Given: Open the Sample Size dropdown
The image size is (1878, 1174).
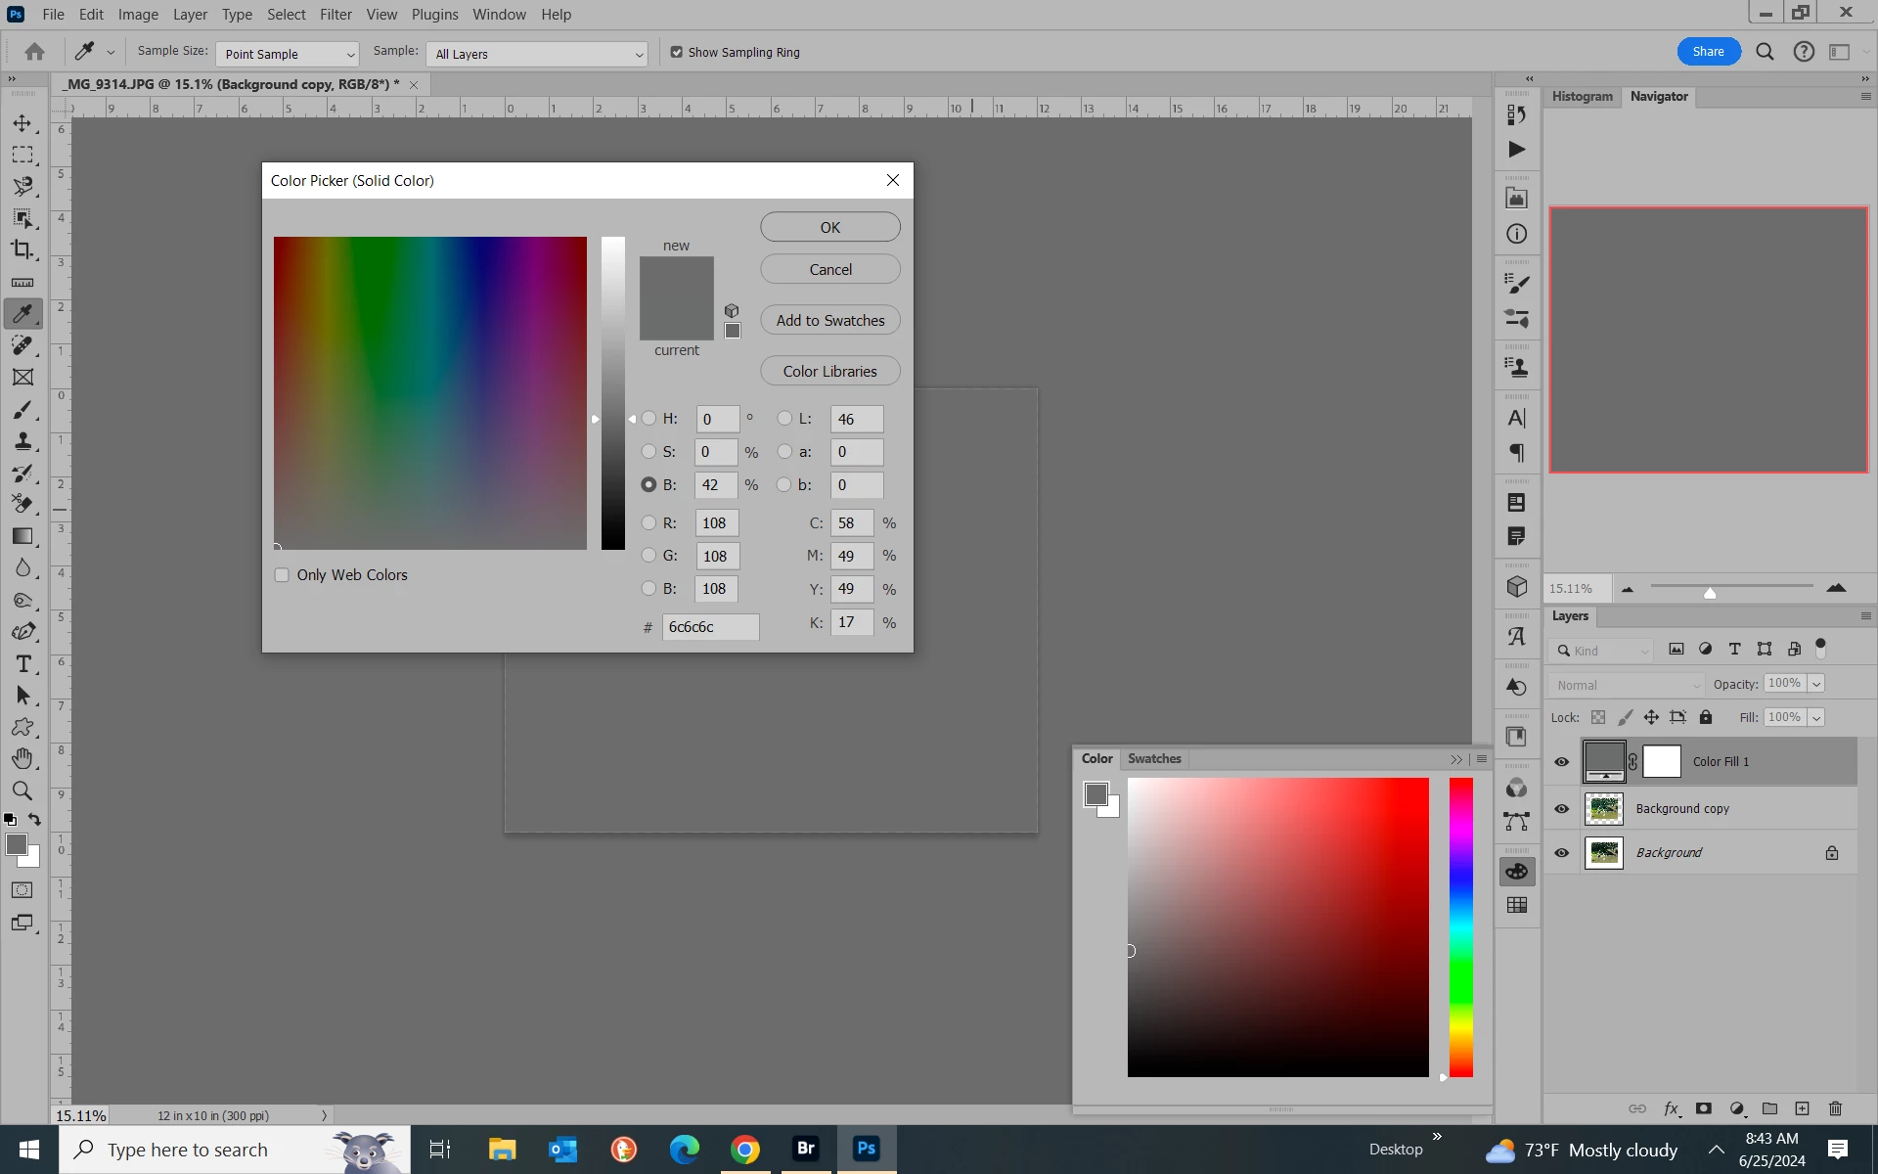Looking at the screenshot, I should pos(288,54).
